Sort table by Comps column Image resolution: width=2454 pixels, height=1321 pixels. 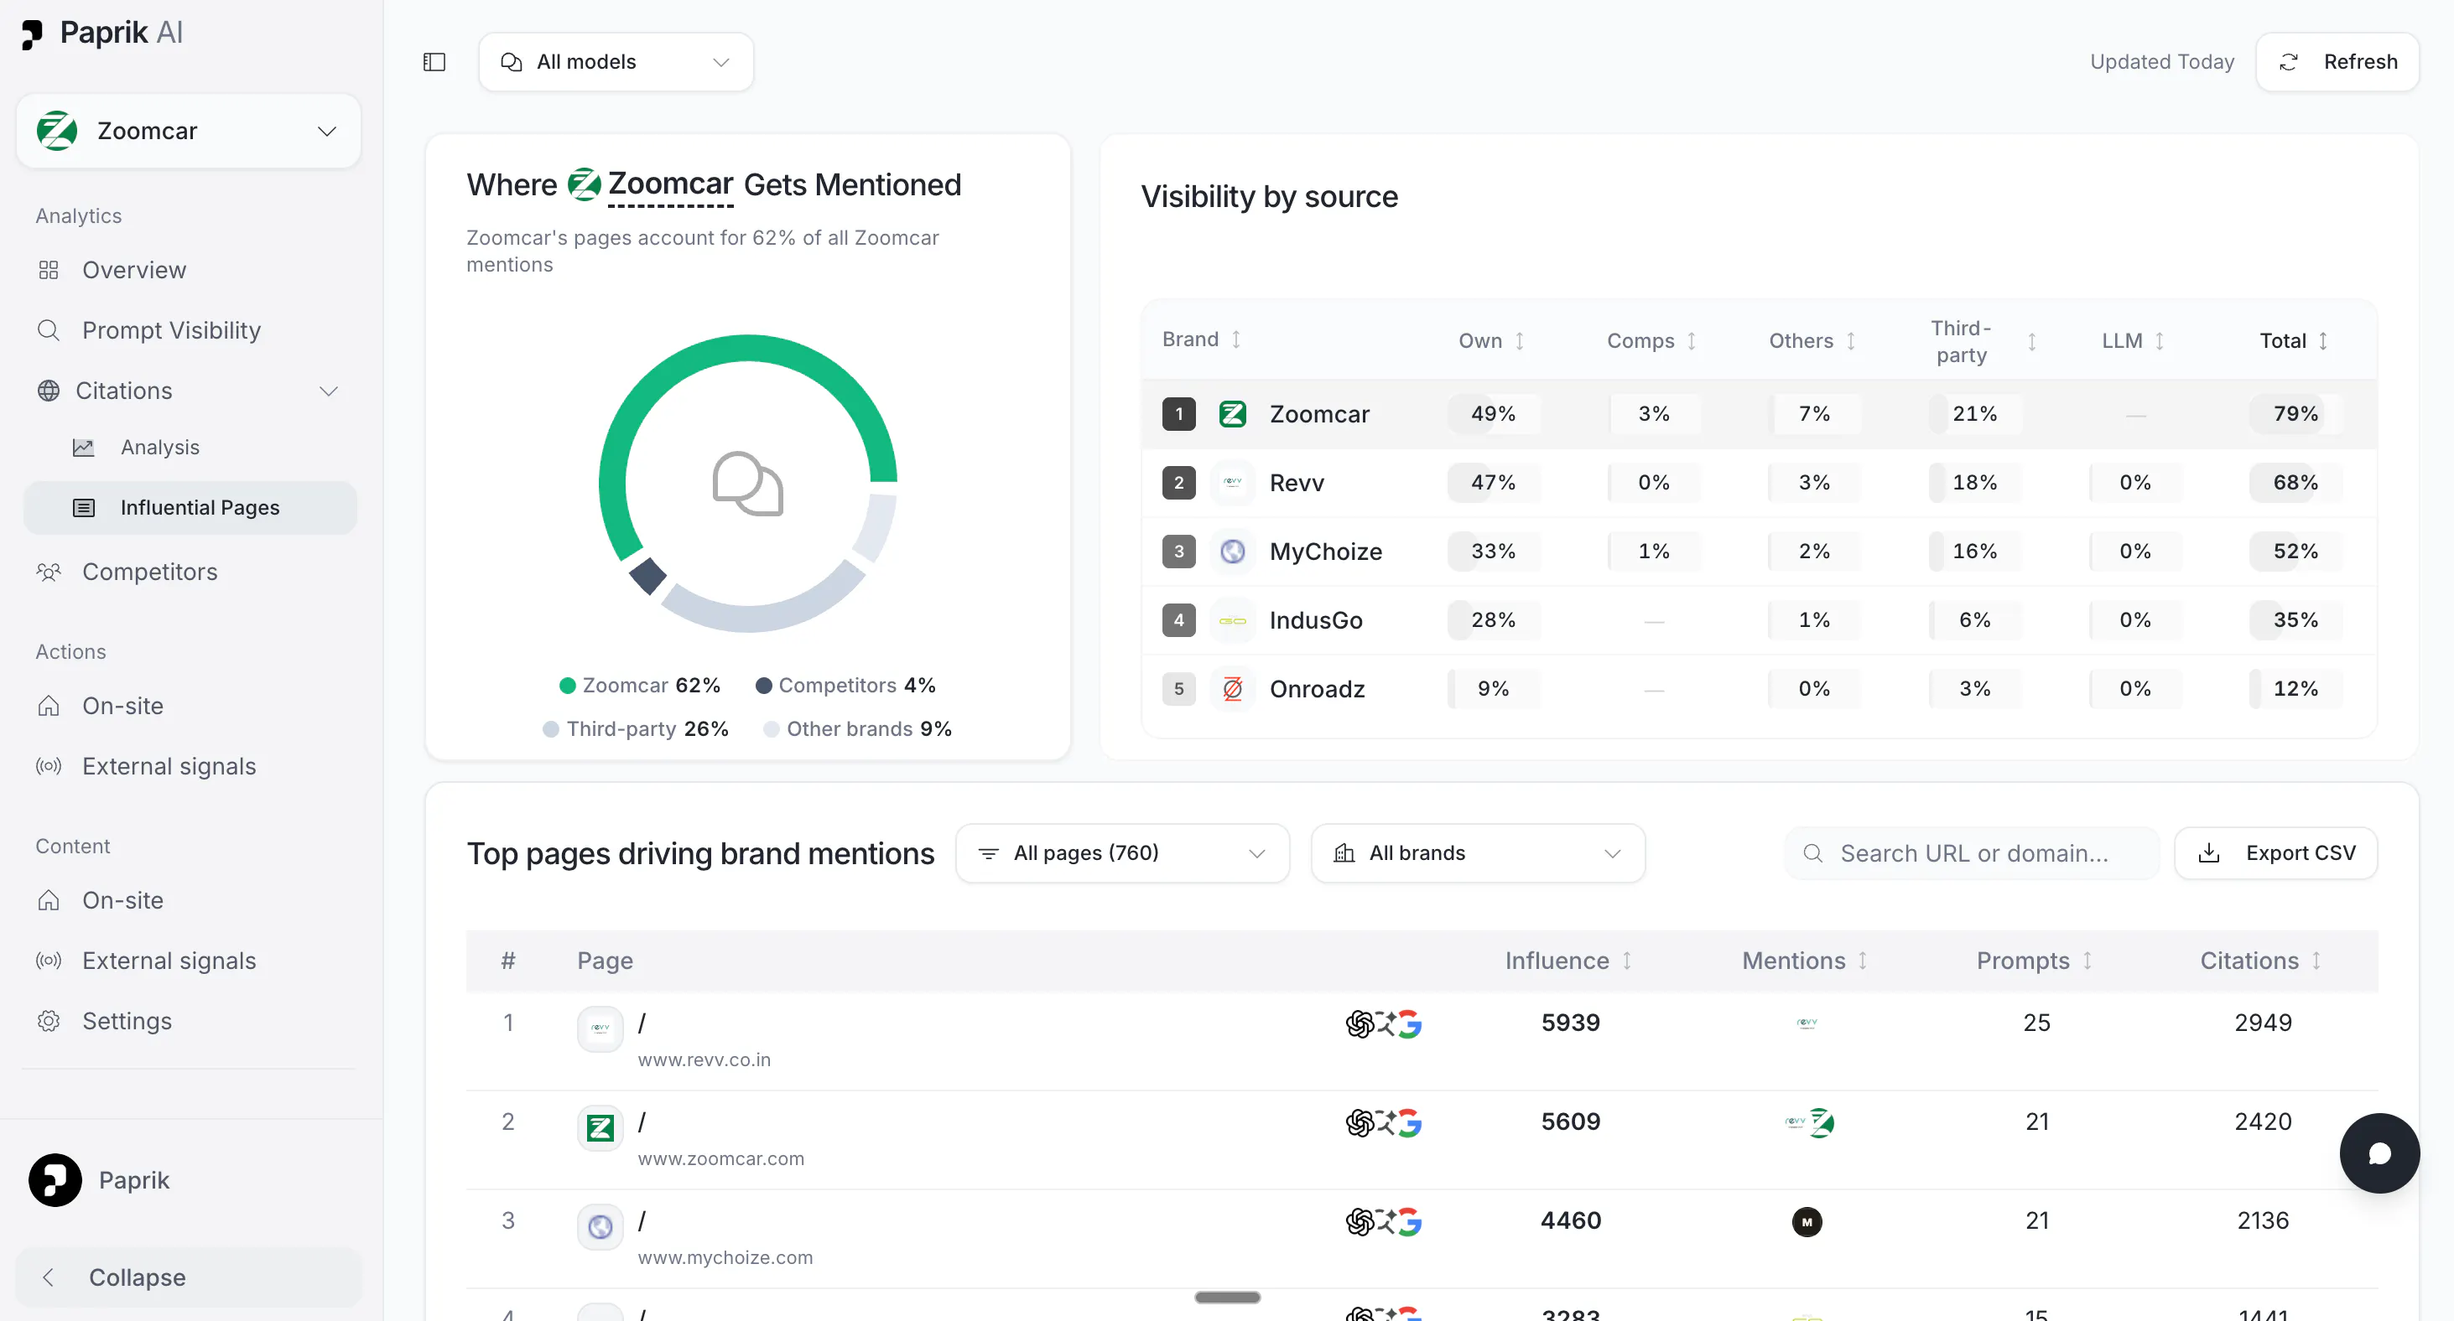click(1691, 341)
